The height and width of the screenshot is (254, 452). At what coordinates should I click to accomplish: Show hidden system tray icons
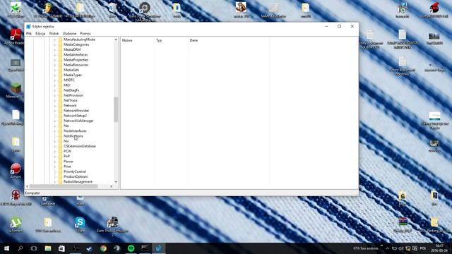pos(388,248)
